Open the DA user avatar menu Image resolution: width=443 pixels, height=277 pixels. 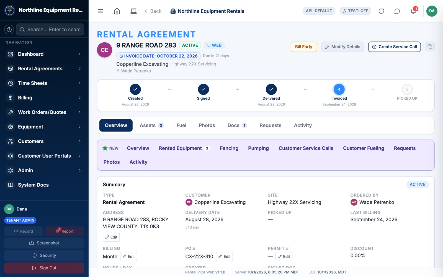point(432,11)
